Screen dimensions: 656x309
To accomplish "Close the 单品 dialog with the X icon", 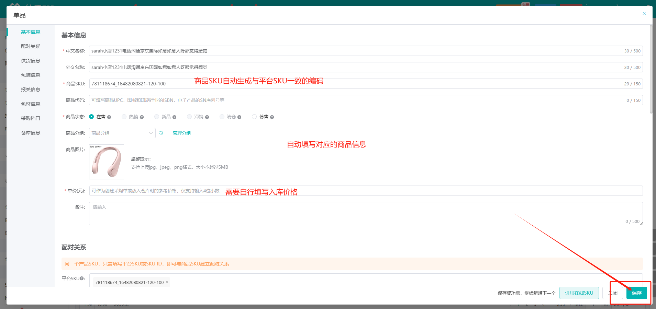I will [644, 13].
